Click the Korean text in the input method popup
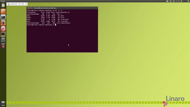 pos(21,4)
